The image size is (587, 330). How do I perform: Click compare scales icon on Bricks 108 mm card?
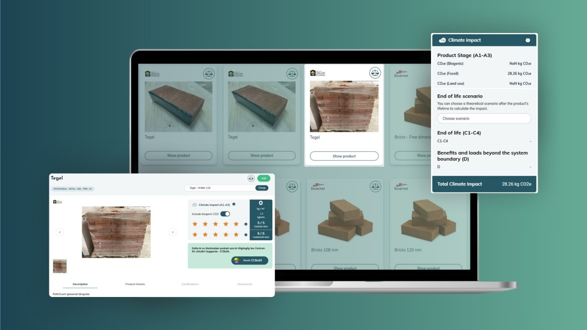tap(375, 186)
